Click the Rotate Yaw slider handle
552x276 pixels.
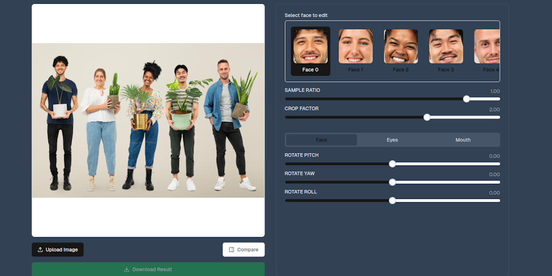pos(392,182)
